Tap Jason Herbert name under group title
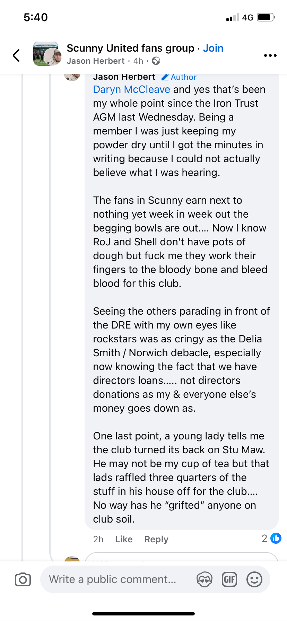The image size is (287, 621). (x=95, y=61)
